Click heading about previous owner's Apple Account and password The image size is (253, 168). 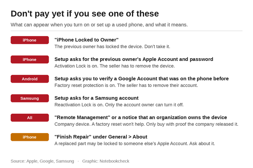tap(134, 59)
